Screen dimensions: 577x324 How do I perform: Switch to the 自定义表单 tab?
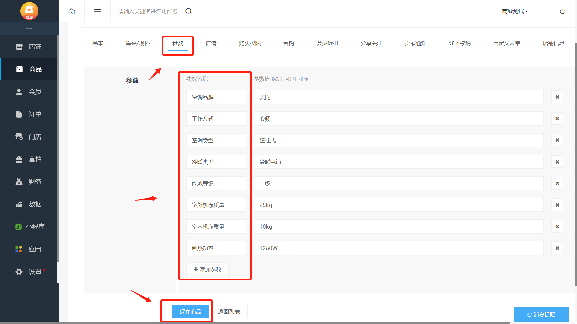point(507,43)
